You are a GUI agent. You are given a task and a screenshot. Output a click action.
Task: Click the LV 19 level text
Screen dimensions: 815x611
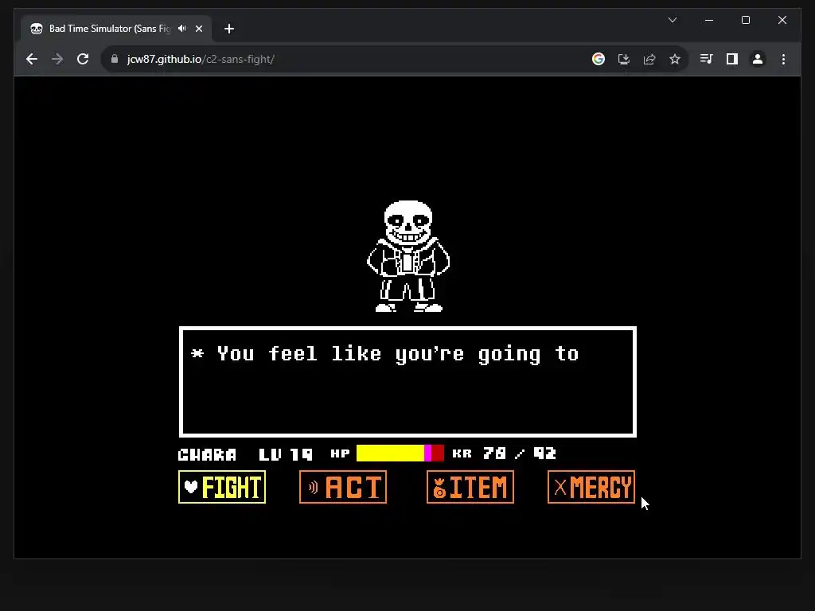click(286, 454)
